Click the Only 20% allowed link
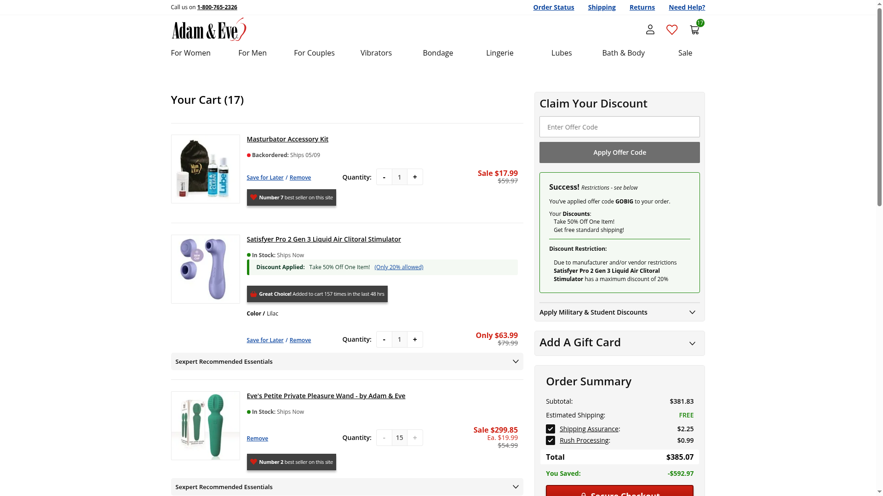The height and width of the screenshot is (496, 883). point(399,267)
